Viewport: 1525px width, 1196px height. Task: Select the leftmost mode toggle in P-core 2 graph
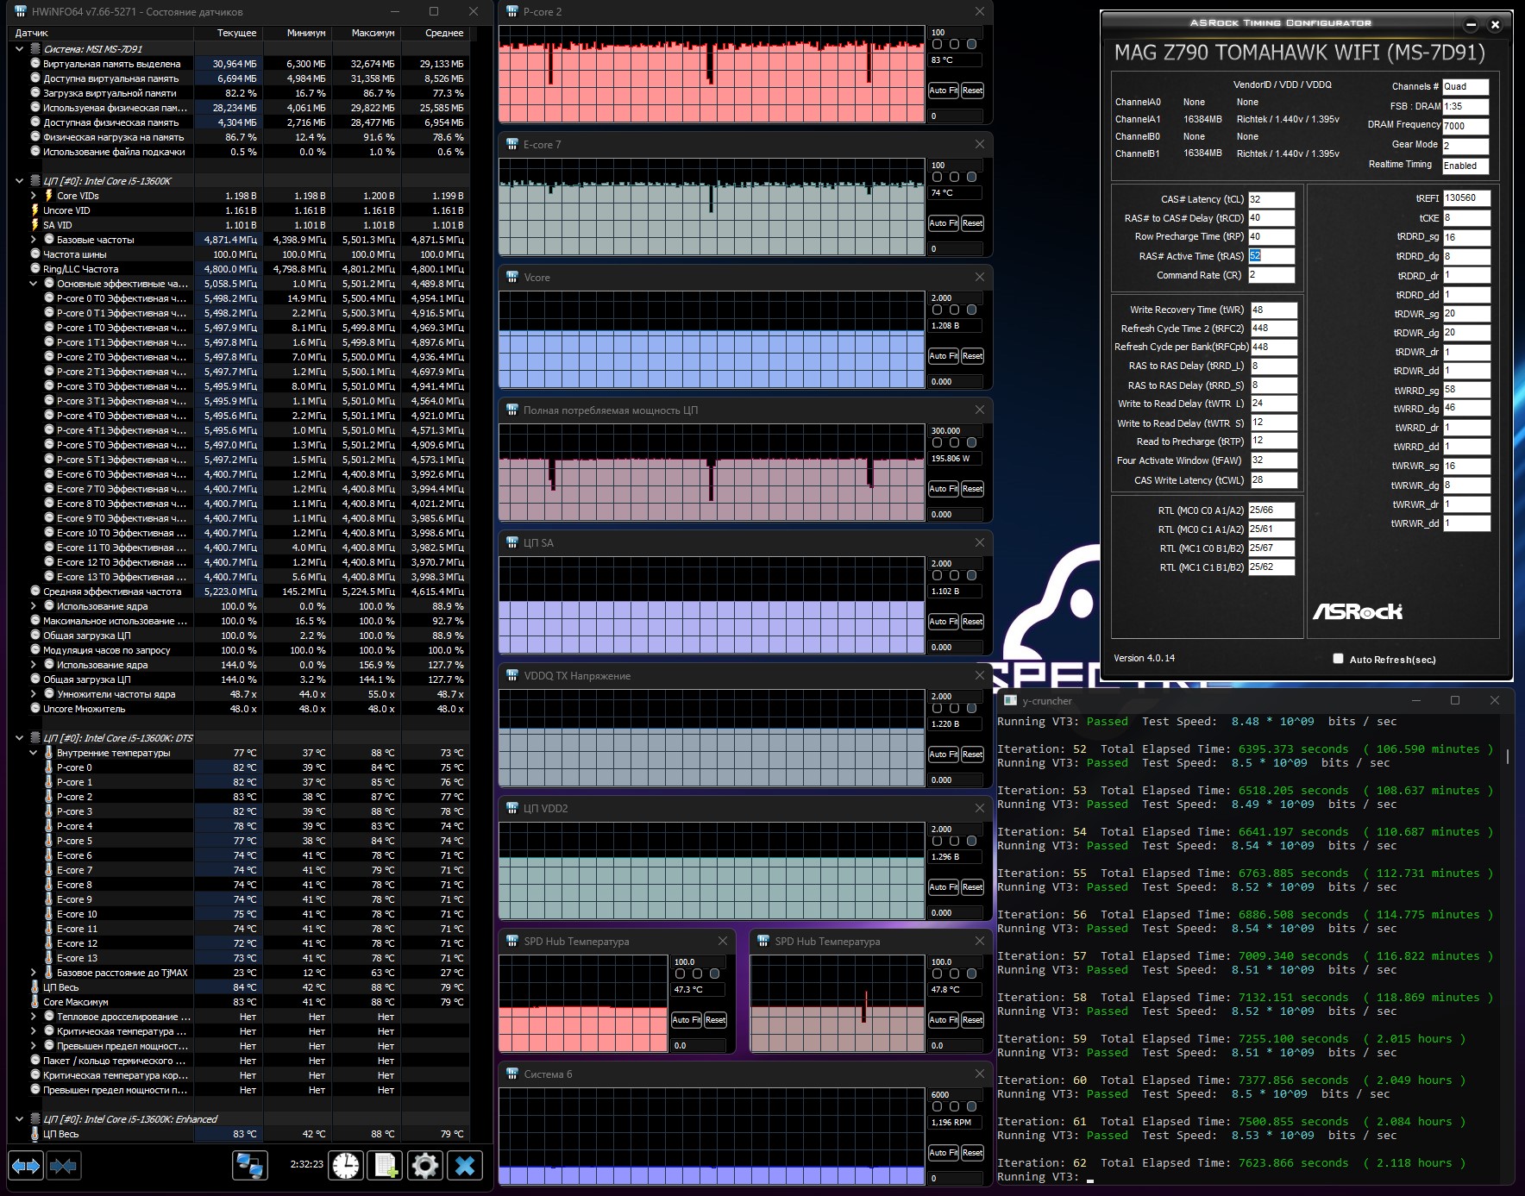click(937, 44)
